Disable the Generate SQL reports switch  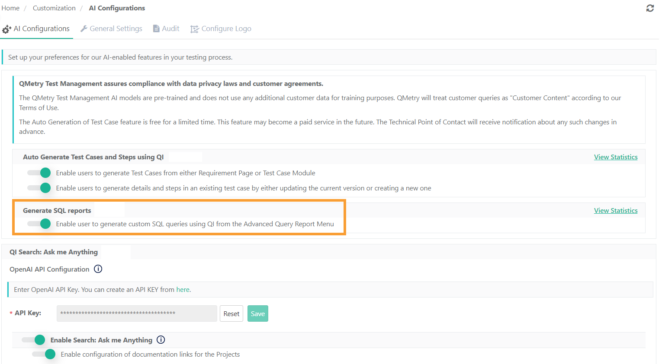(x=39, y=224)
